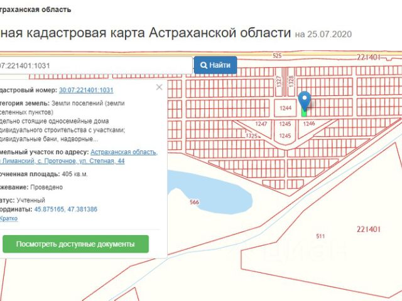This screenshot has width=402, height=301.
Task: Select parcel 1244 on the map
Action: 286,108
